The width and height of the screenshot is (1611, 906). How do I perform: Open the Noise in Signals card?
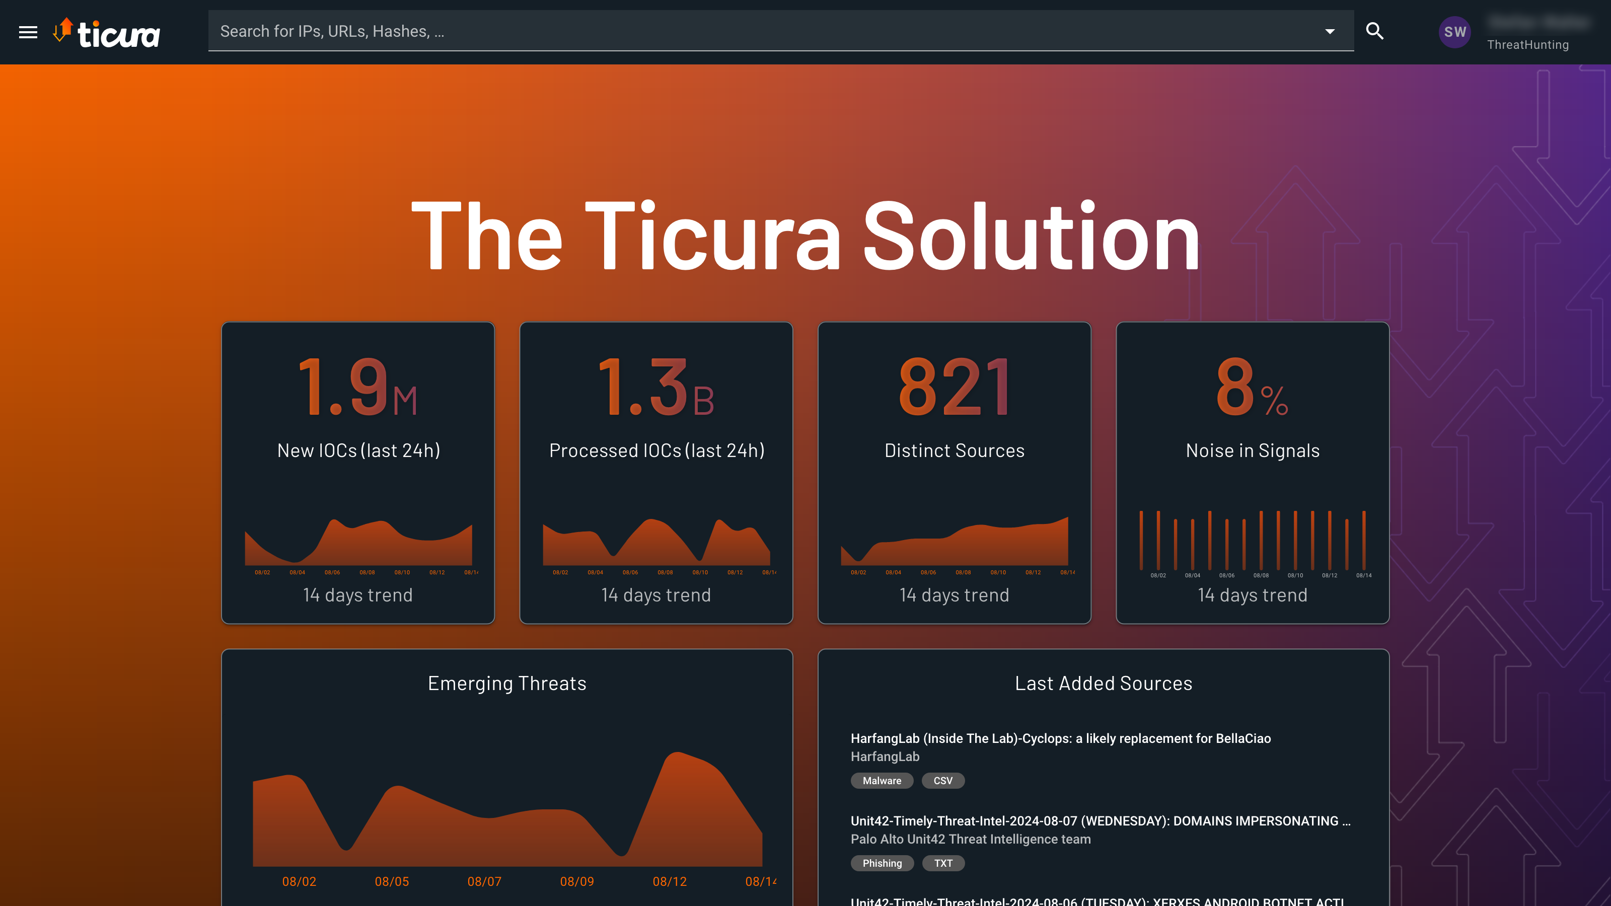click(1252, 450)
